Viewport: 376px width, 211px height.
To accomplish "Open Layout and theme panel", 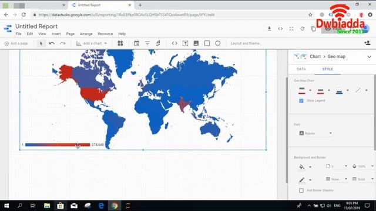I will (246, 43).
